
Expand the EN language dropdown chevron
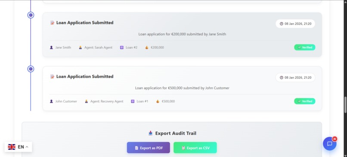pyautogui.click(x=27, y=147)
